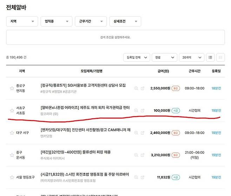Open 엔카닷컴 listing in new window icon
231x196 pixels.
click(143, 133)
